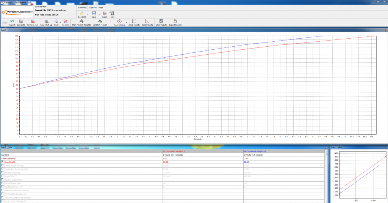This screenshot has height=203, width=388.
Task: Open Start / Finish & Splits
Action: tap(81, 22)
